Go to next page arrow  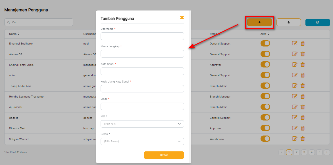(x=327, y=152)
